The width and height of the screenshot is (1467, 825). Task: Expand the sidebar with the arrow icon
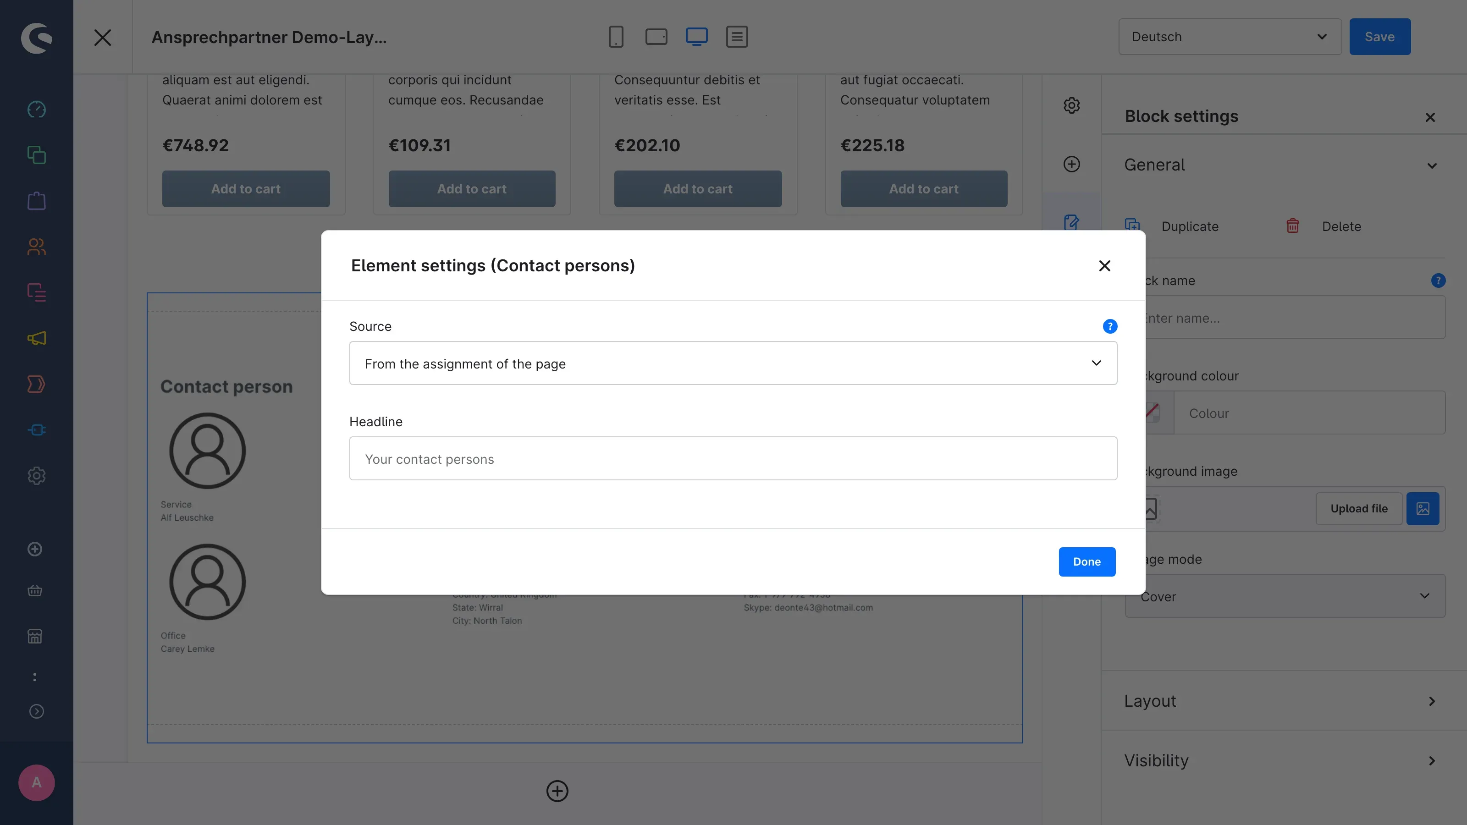click(37, 712)
